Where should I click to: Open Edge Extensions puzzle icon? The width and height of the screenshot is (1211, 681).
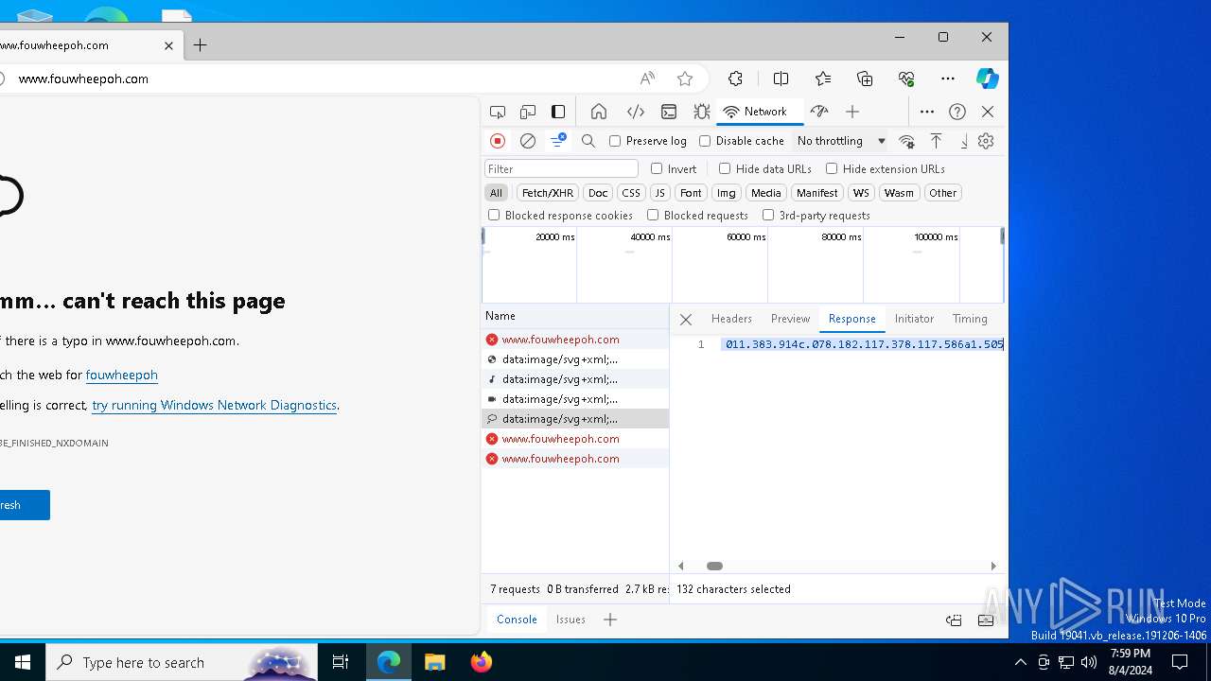pyautogui.click(x=735, y=79)
